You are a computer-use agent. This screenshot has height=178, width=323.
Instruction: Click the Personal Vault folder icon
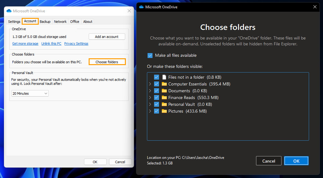tap(164, 104)
